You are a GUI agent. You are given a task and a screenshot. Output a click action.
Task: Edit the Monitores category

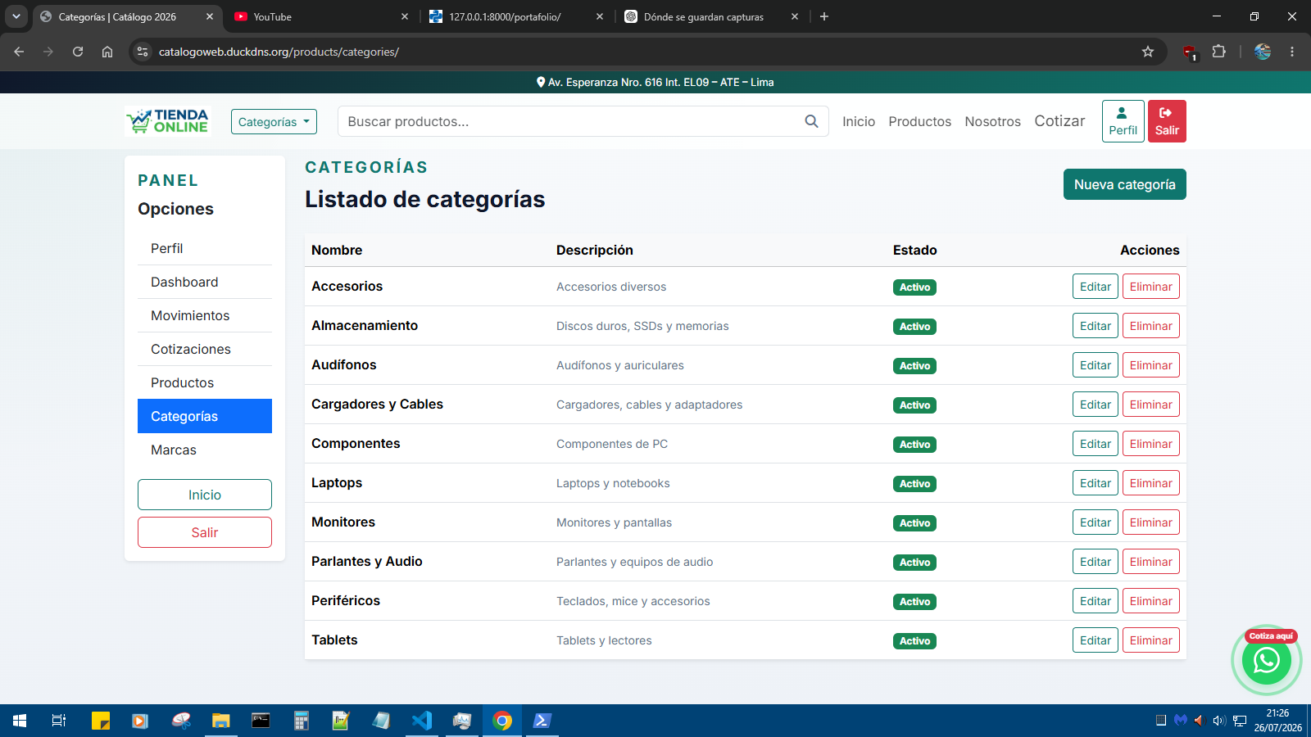(1096, 522)
